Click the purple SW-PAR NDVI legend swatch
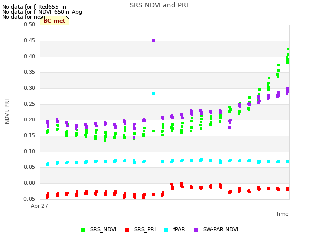 [x=196, y=230]
